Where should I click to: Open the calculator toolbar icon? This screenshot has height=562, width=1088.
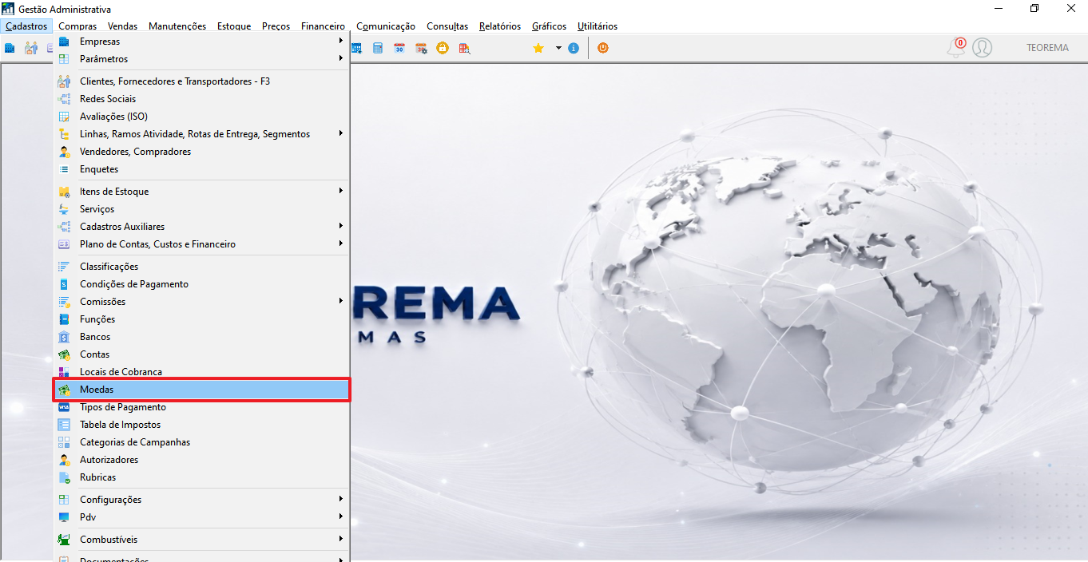[x=378, y=48]
